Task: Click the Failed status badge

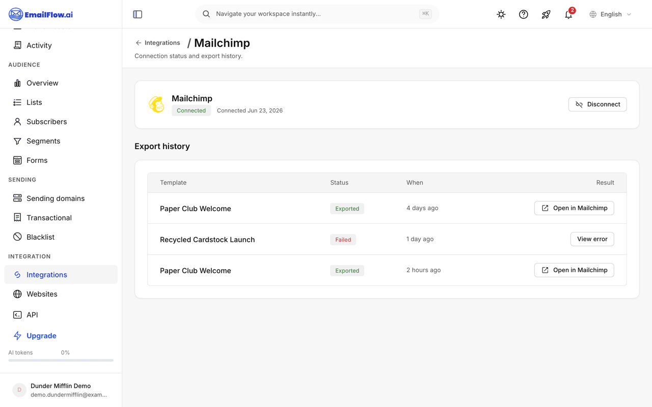Action: click(343, 240)
